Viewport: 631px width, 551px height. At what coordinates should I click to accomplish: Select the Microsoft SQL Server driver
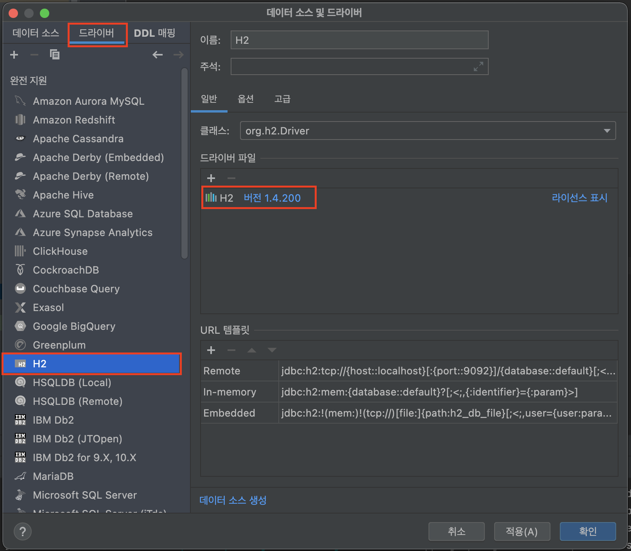[91, 495]
